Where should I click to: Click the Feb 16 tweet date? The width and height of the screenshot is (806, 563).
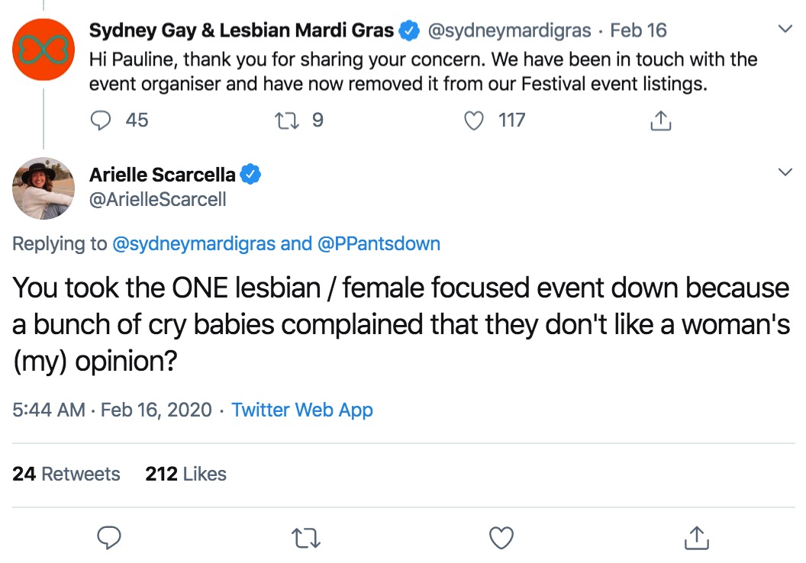(x=638, y=31)
